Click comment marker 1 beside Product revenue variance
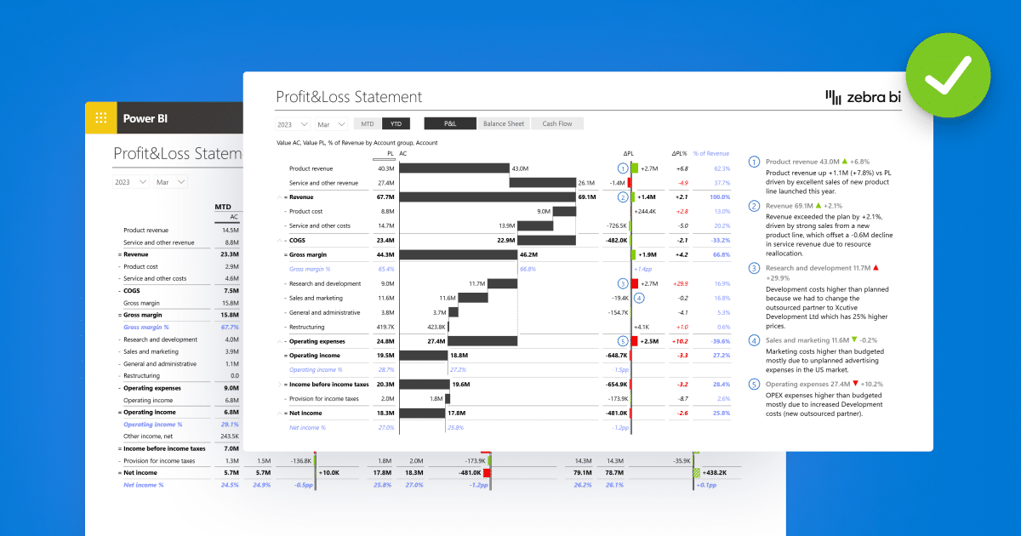 coord(623,168)
